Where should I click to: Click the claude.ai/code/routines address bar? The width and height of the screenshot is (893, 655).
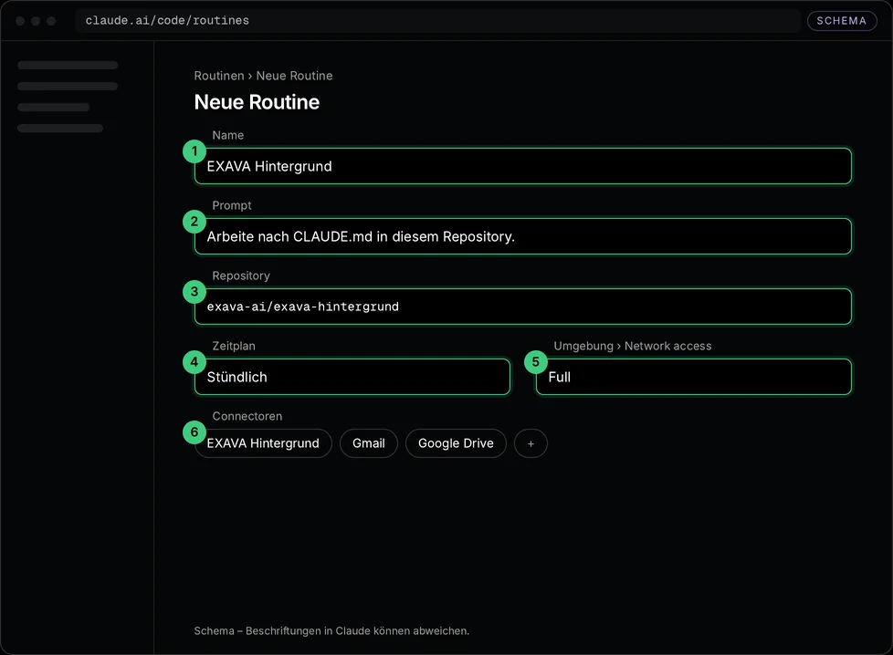(x=437, y=20)
